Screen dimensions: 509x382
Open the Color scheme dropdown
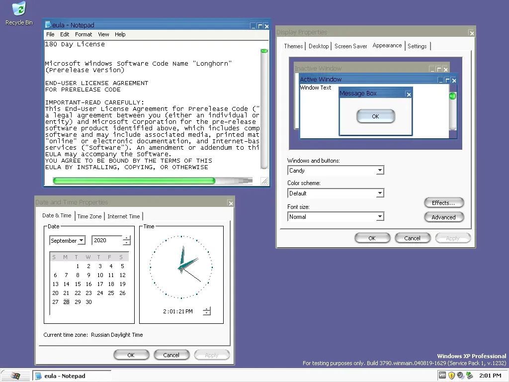coord(380,193)
